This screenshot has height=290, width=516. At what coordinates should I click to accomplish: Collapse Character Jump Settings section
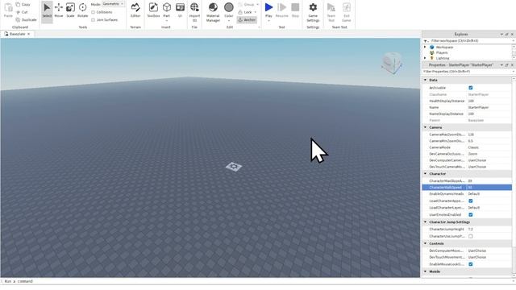[425, 222]
